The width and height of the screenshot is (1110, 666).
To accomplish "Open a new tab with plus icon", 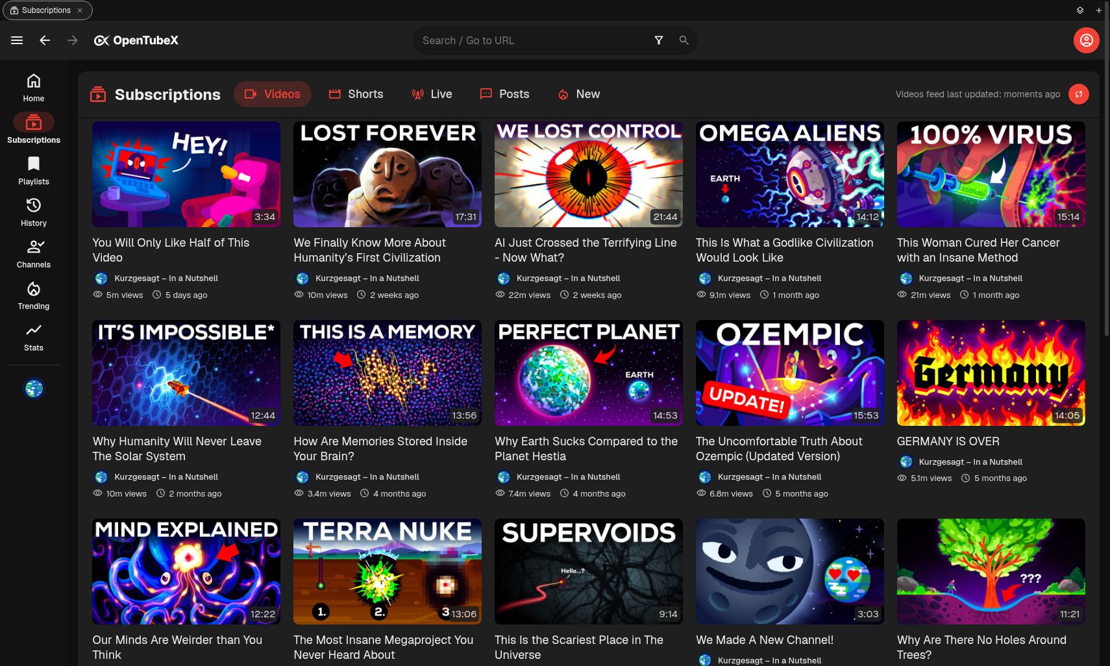I will (1099, 10).
